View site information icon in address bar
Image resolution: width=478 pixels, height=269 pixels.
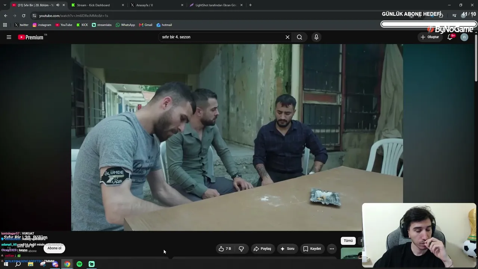34,16
